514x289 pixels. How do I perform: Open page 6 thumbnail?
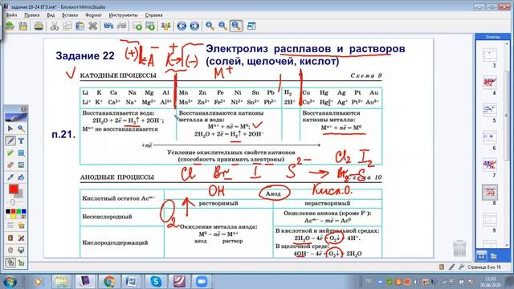(490, 137)
